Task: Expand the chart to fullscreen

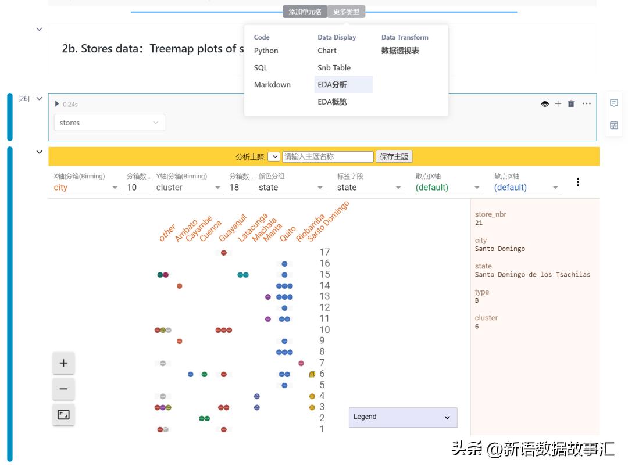Action: (63, 415)
